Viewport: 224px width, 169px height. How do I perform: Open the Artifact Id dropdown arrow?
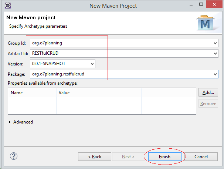tap(215, 54)
